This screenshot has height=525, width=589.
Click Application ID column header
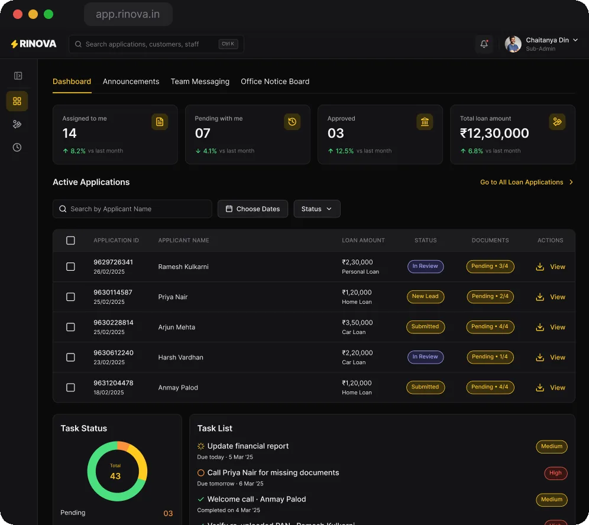[116, 241]
